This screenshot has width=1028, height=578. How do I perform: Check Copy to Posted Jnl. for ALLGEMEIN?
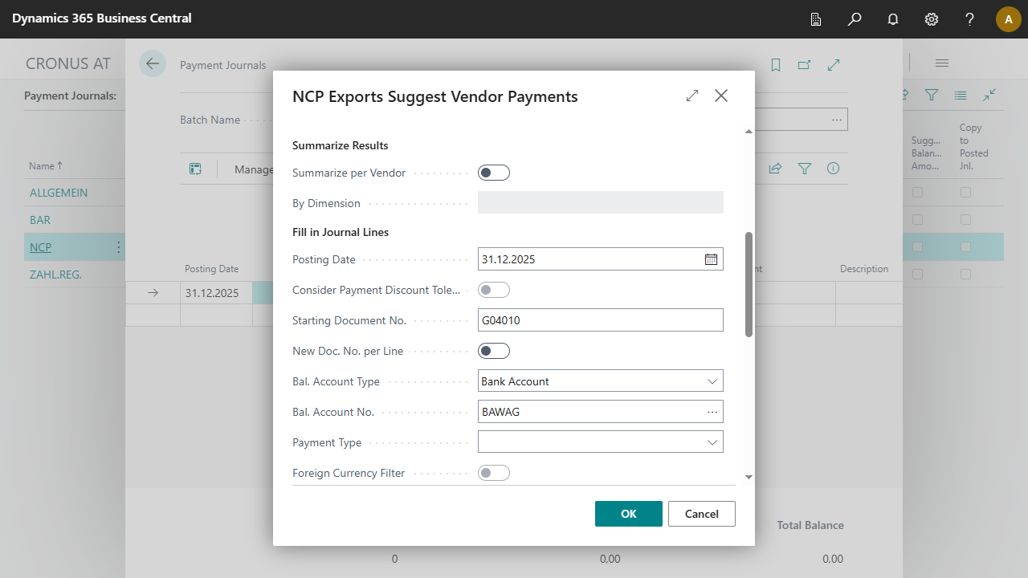tap(965, 193)
